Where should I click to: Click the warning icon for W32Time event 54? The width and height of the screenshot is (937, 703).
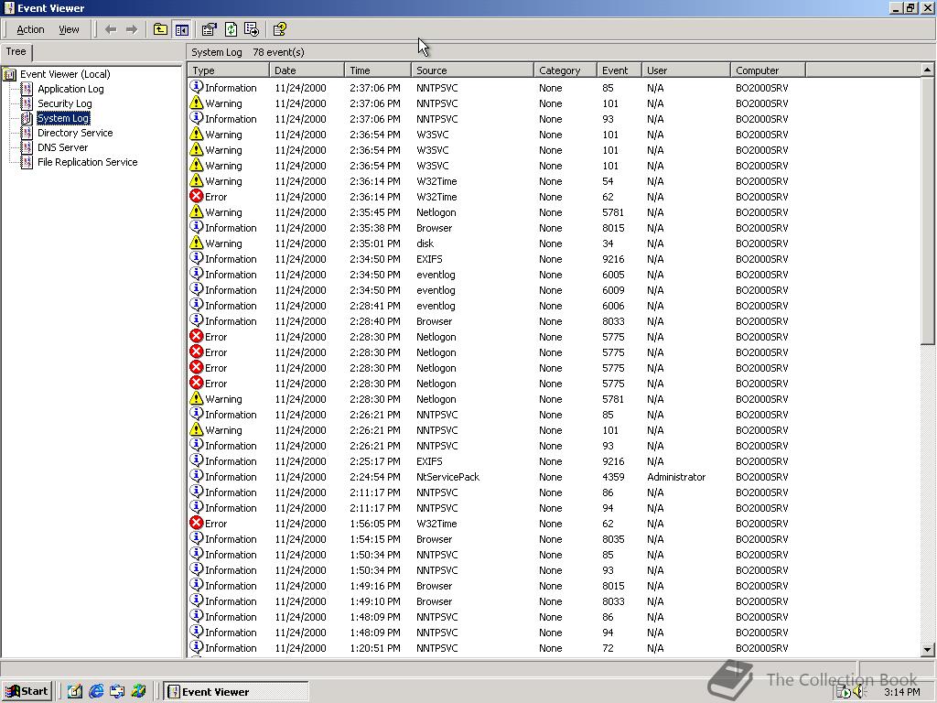click(x=196, y=180)
